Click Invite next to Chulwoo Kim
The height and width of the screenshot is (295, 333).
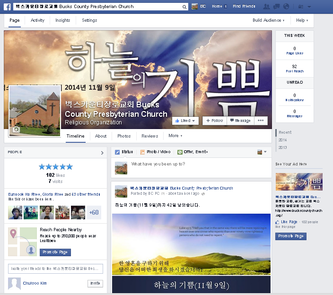95,283
